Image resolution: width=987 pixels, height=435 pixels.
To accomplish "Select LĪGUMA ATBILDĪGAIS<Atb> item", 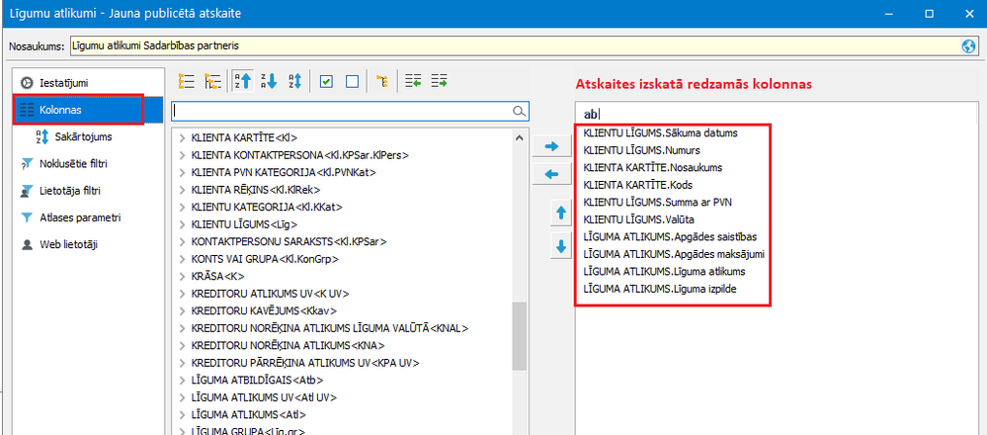I will (257, 381).
